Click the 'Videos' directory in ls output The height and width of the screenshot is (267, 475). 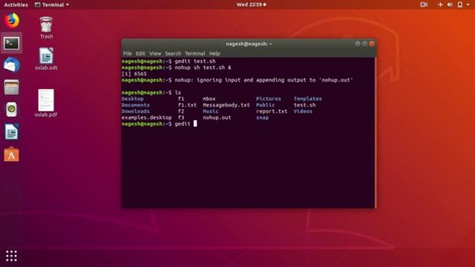point(303,111)
